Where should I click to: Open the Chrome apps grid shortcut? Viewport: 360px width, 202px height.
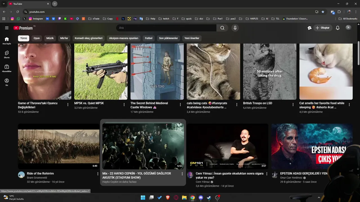pos(4,19)
